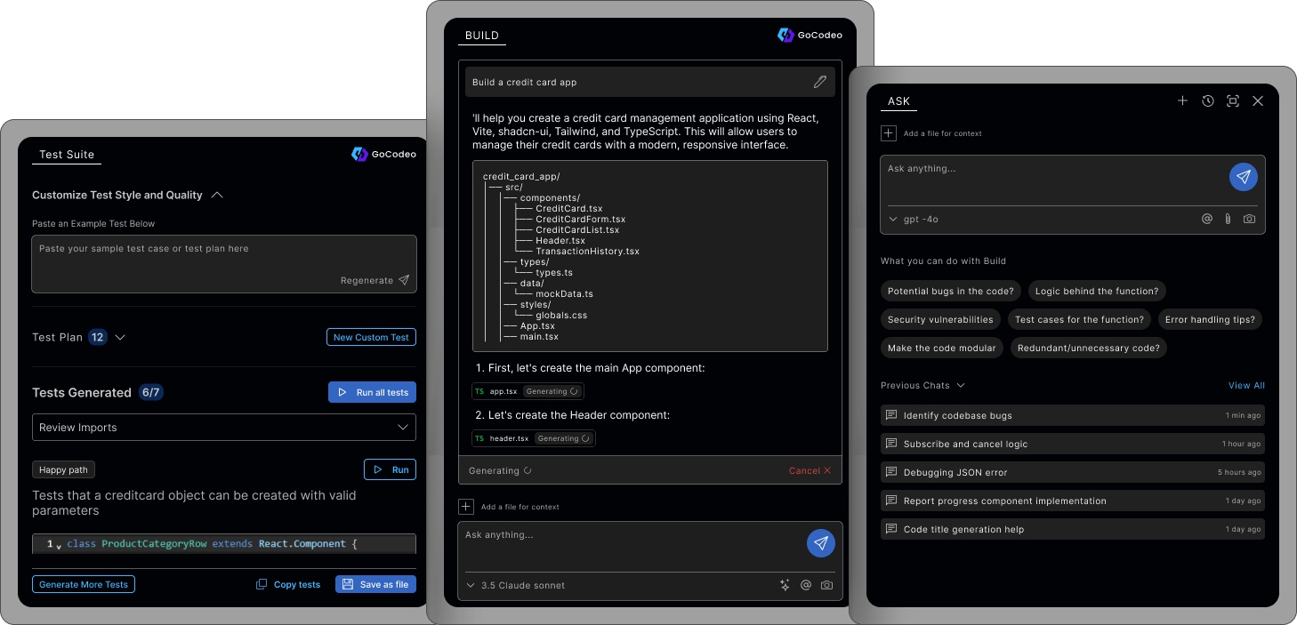The image size is (1297, 625).
Task: Expand the Test Plan dropdown
Action: pyautogui.click(x=120, y=337)
